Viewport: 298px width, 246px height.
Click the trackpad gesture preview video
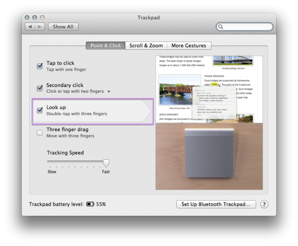[209, 123]
